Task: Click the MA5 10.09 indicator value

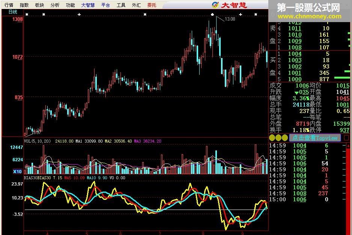Action: coord(74,178)
